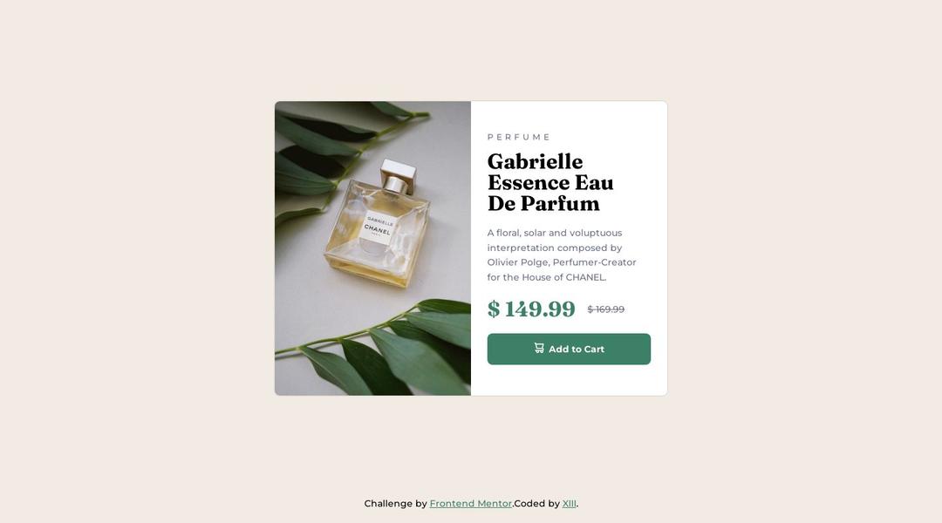Screen dimensions: 942x523
Task: Click the shopping cart icon
Action: click(x=539, y=348)
